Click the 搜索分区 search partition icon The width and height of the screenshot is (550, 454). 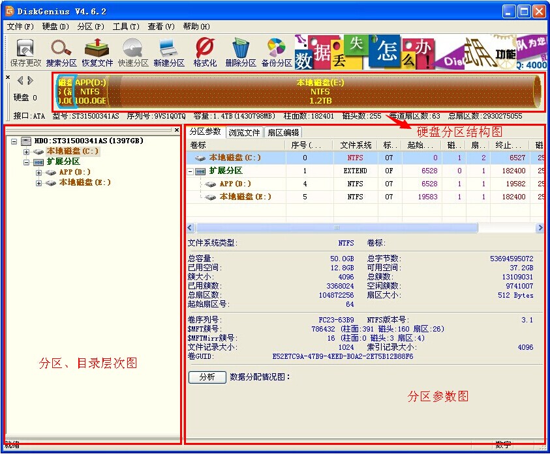click(x=61, y=52)
